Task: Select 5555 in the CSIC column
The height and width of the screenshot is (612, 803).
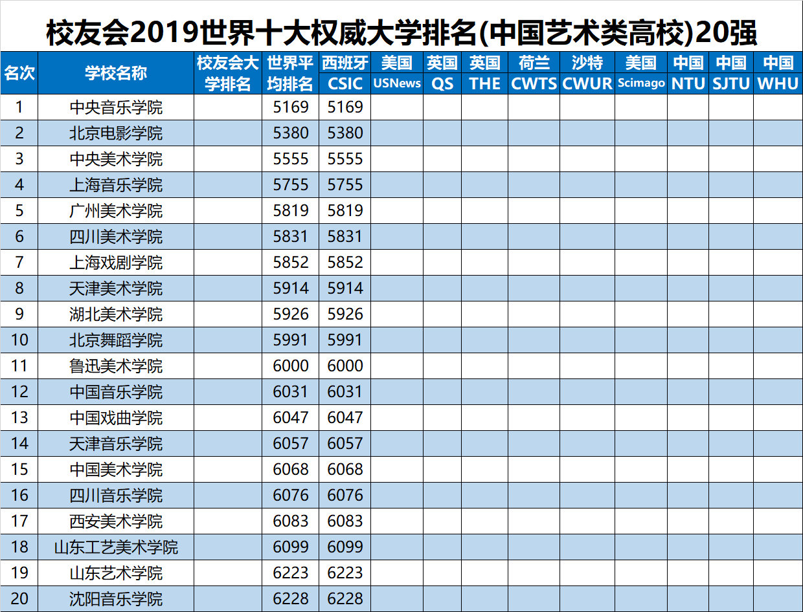Action: [345, 159]
